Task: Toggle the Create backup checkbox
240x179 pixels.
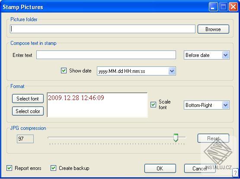Action: 53,168
